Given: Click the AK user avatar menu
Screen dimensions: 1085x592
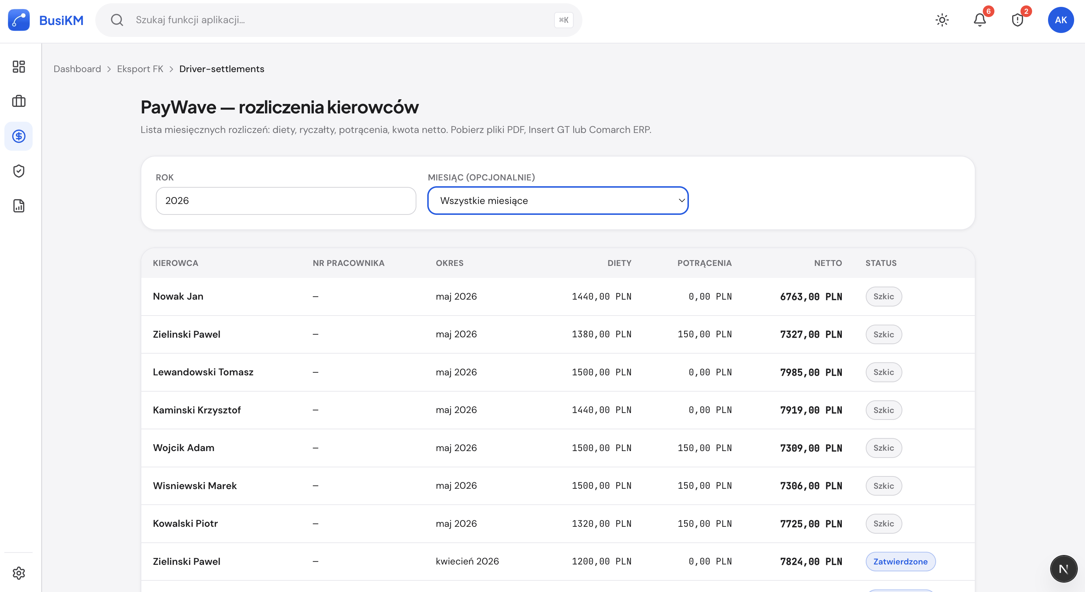Looking at the screenshot, I should click(x=1061, y=20).
